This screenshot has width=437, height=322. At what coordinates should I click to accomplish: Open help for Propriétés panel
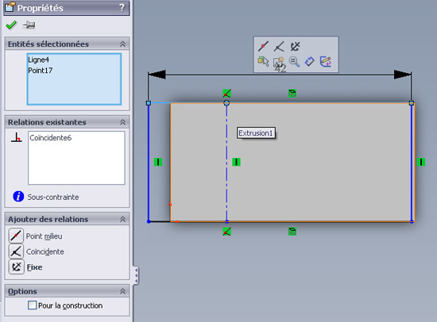click(x=122, y=7)
